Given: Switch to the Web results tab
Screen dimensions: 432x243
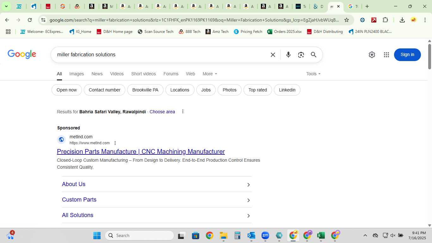Looking at the screenshot, I should coord(190,74).
